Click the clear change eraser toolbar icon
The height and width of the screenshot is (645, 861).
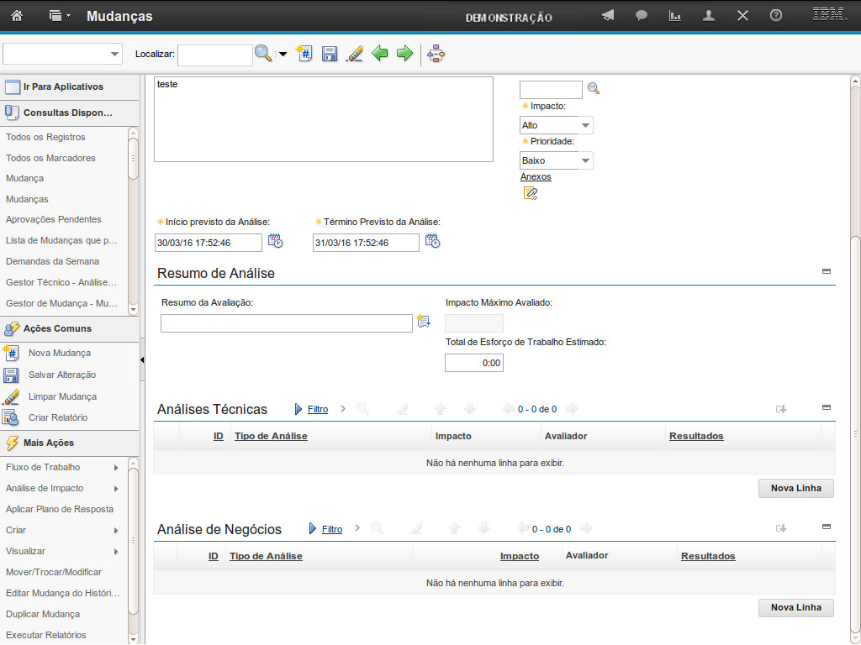tap(355, 54)
